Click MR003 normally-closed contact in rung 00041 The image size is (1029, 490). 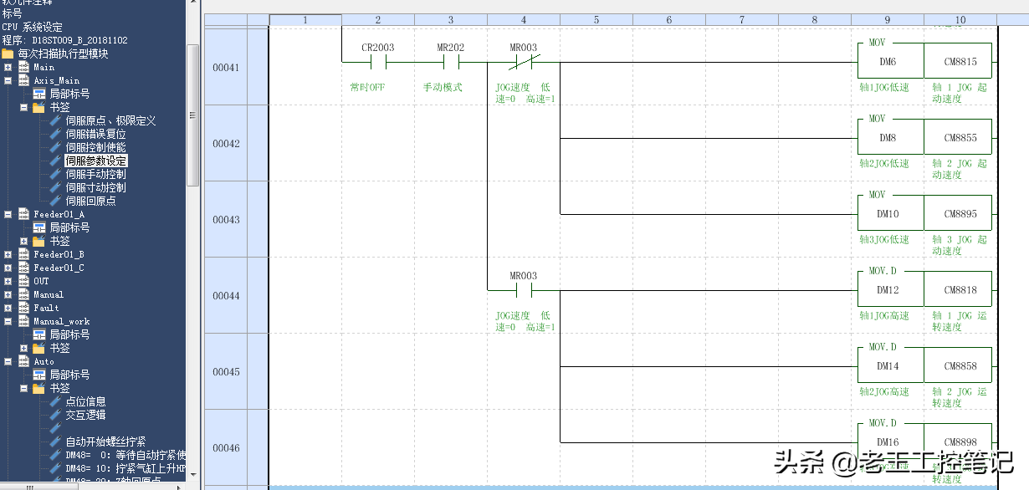tap(524, 61)
